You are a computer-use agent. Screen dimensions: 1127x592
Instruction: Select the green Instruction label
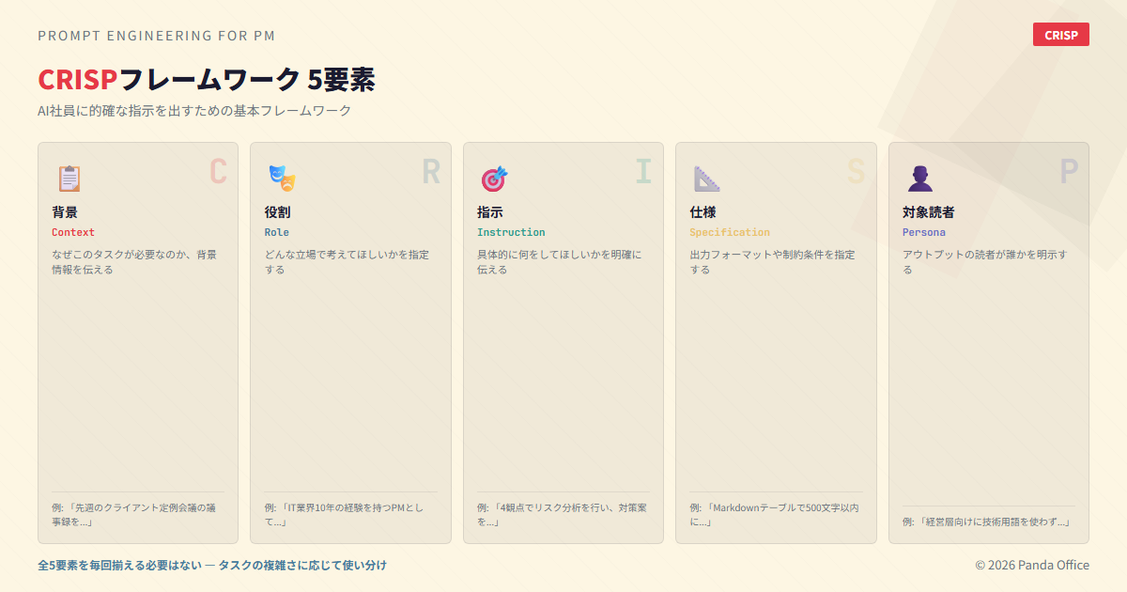(511, 232)
